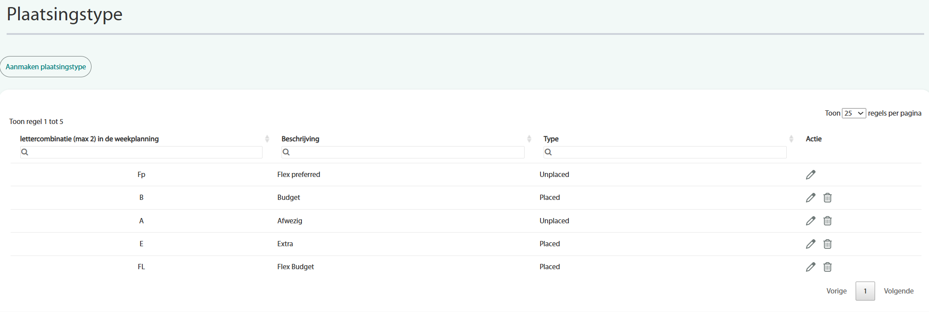The image size is (929, 312).
Task: Edit the Budget placement type
Action: [x=810, y=198]
